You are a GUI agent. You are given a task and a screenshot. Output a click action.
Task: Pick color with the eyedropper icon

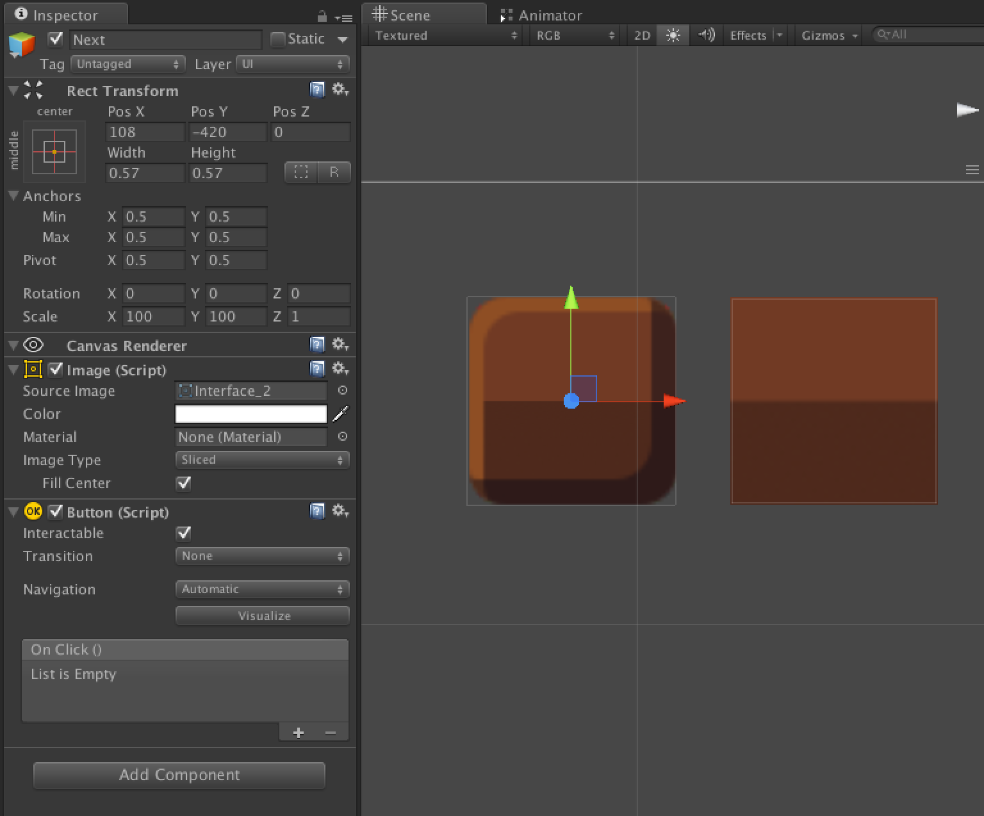(x=341, y=414)
